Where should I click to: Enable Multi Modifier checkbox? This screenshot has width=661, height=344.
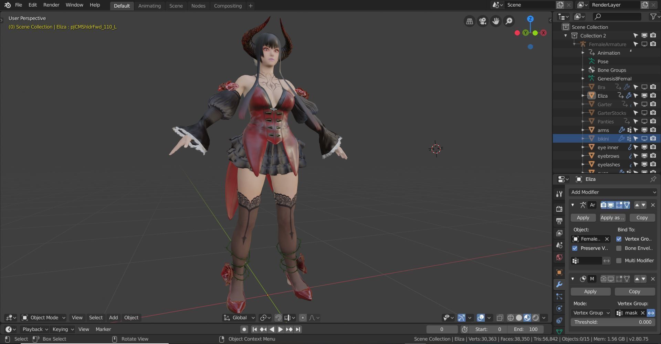619,260
